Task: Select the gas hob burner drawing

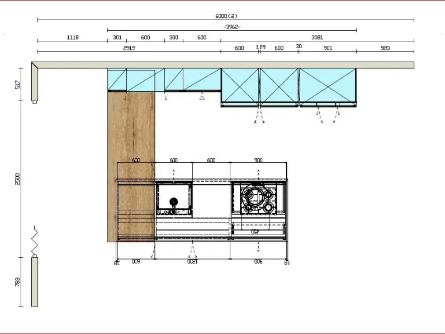Action: click(258, 198)
